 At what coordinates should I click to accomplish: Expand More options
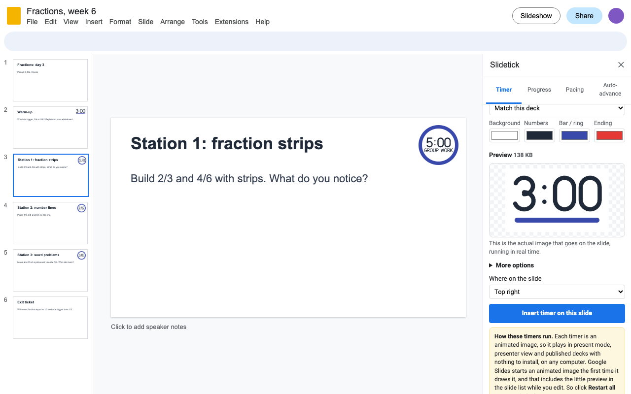point(511,265)
